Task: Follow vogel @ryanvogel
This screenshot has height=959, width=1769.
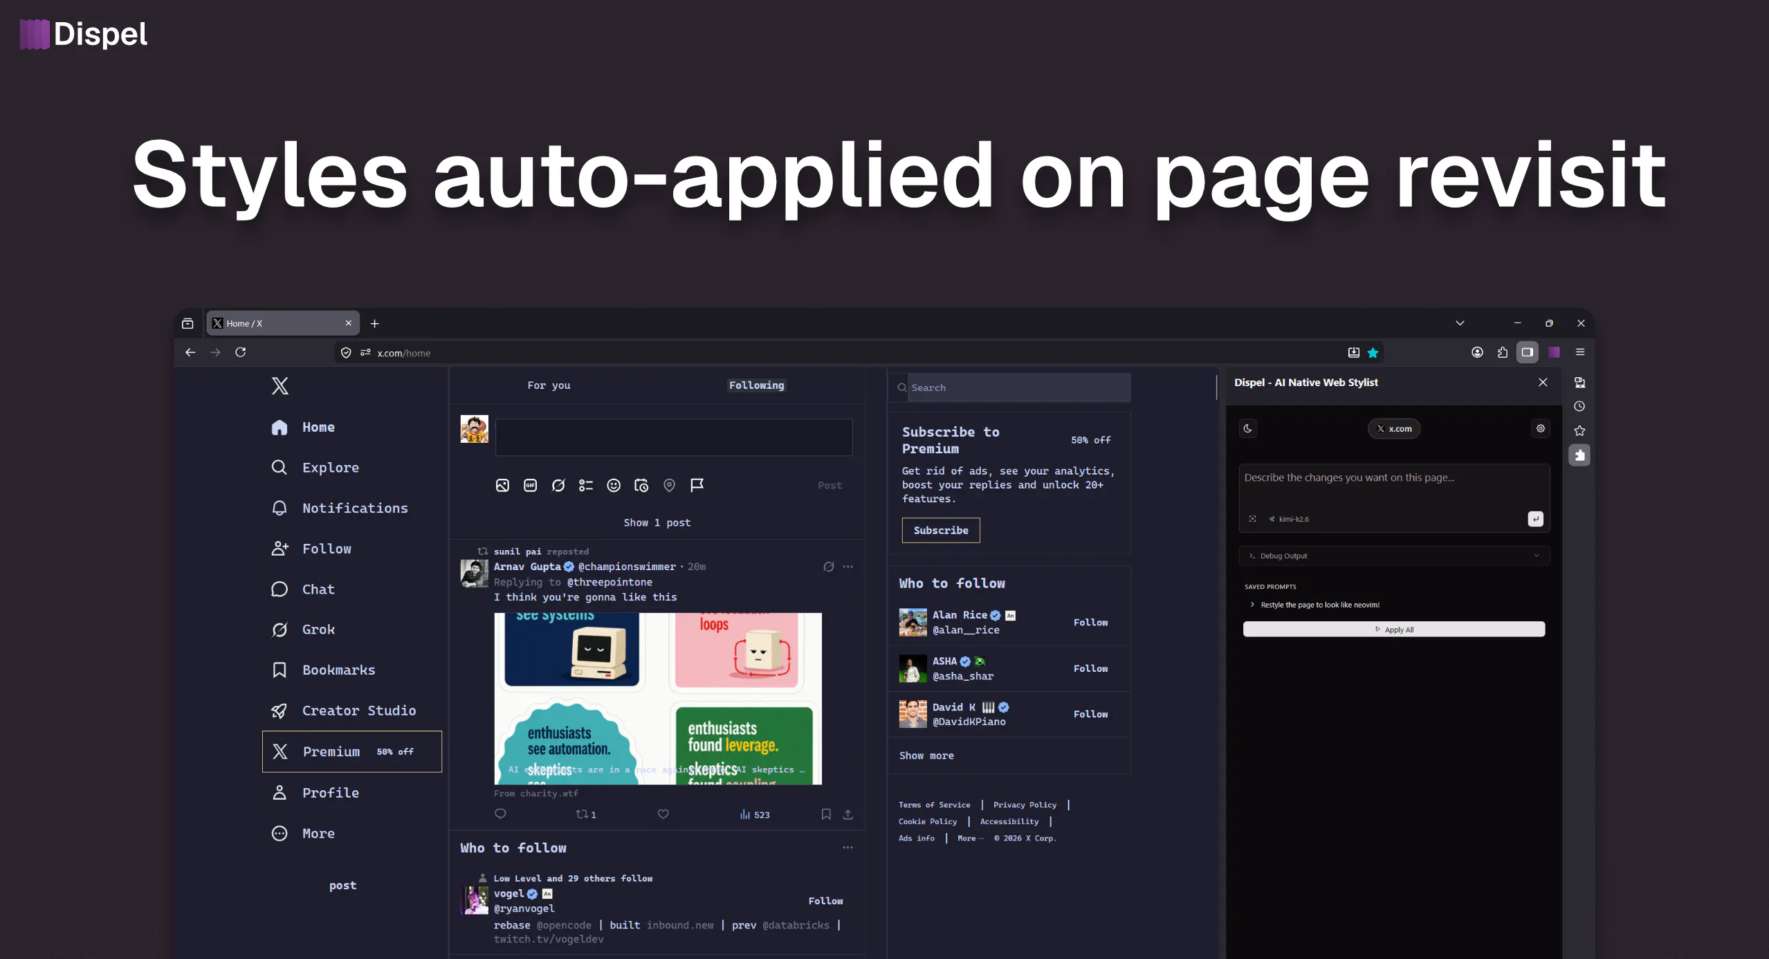Action: [x=826, y=901]
